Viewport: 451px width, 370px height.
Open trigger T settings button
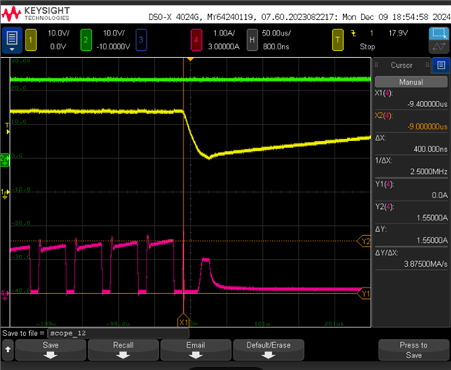[338, 40]
